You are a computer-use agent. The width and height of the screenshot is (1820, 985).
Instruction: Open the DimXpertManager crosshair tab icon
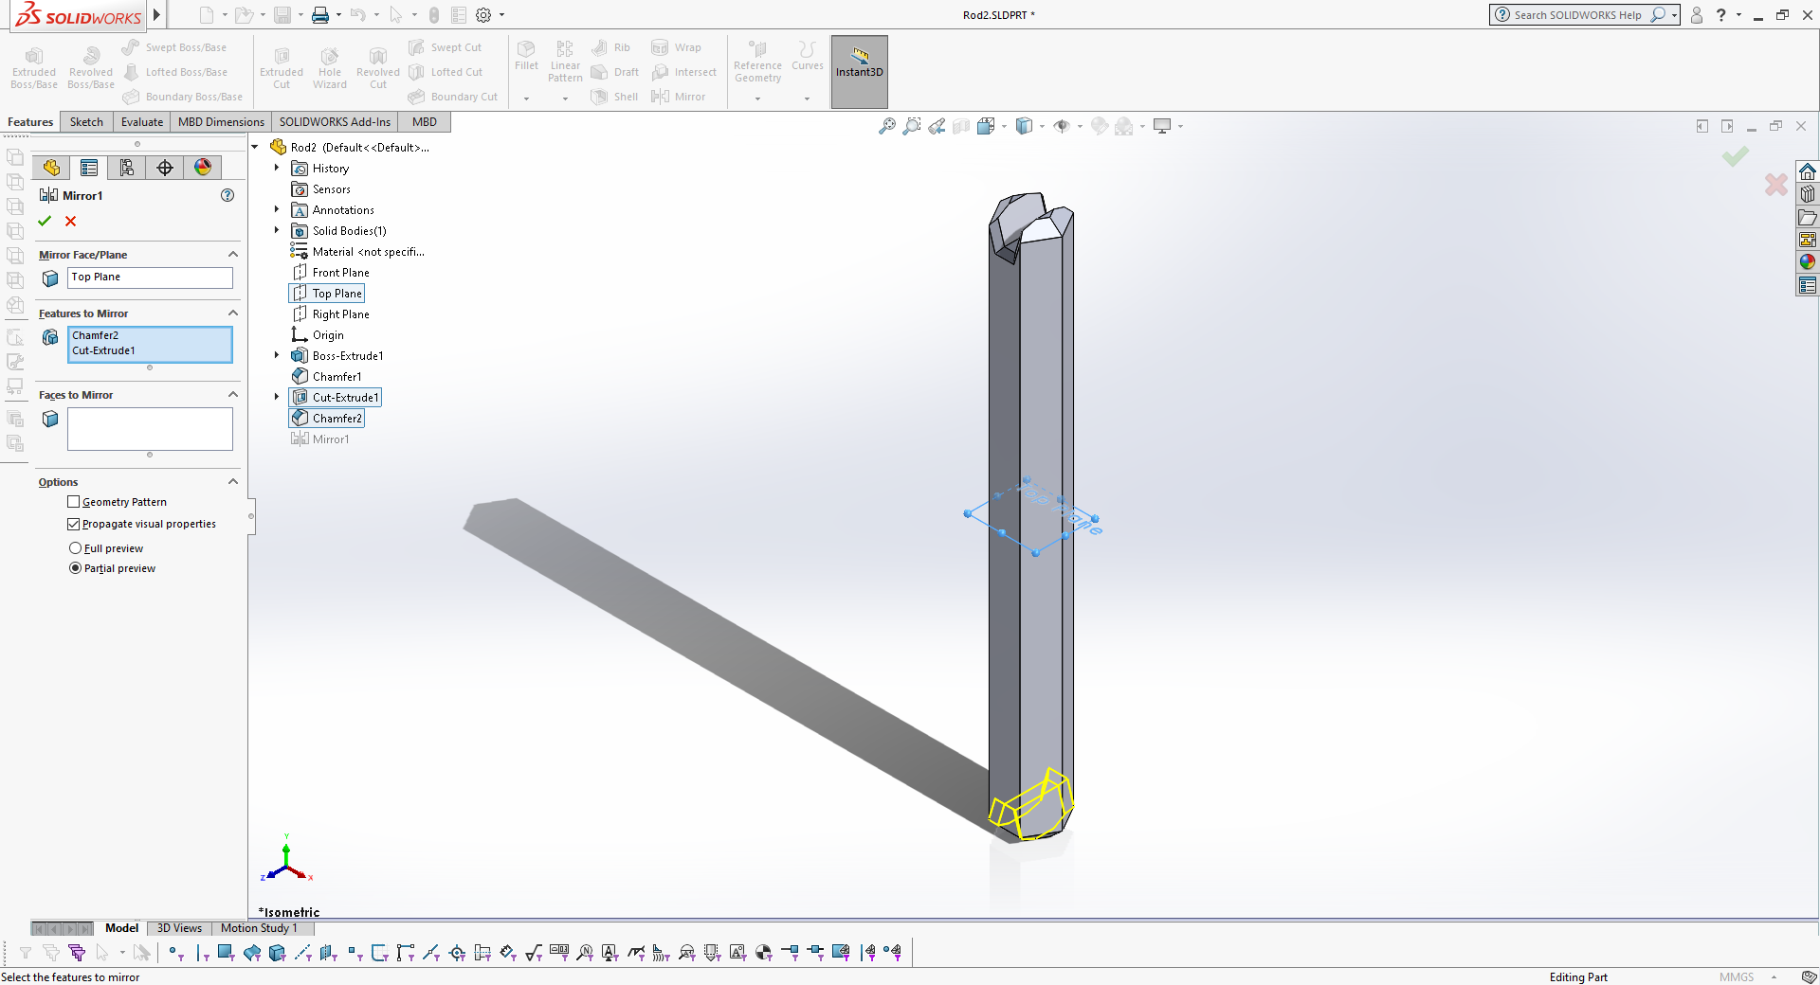point(165,168)
